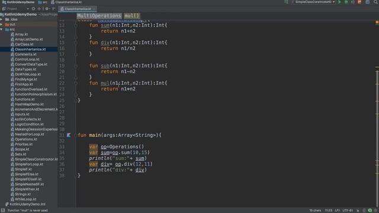Expand the out folder
Screen dimensions: 379x213
pyautogui.click(x=1, y=24)
